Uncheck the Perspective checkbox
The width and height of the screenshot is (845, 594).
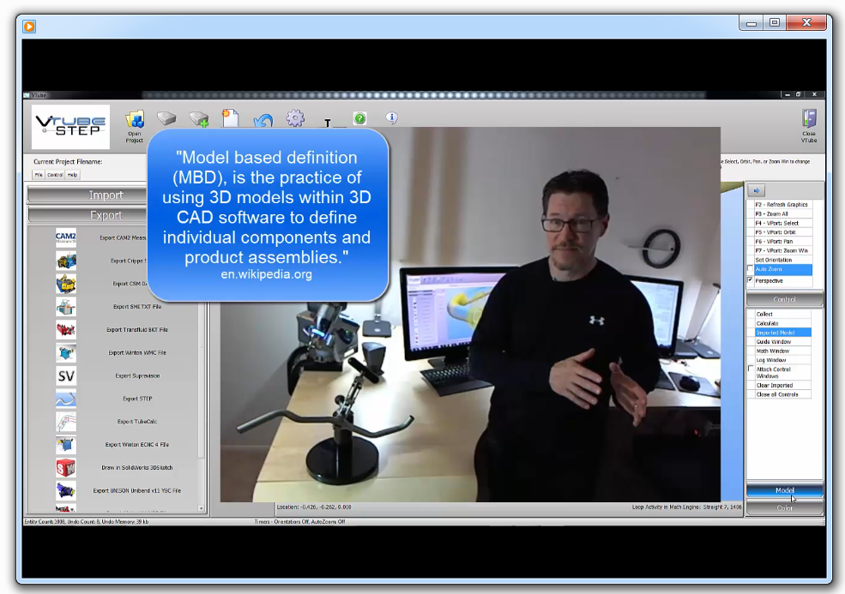[751, 280]
